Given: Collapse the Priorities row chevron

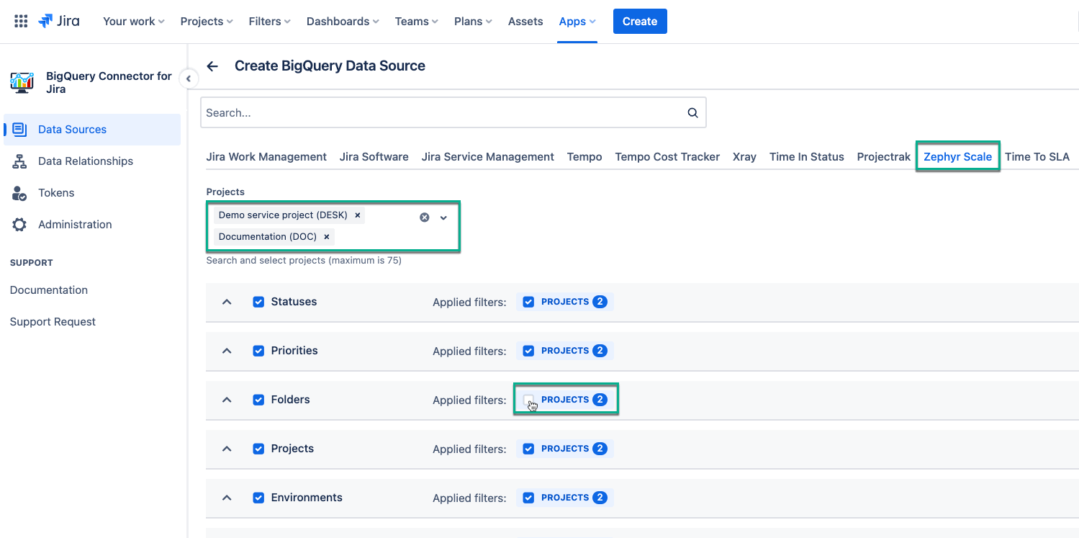Looking at the screenshot, I should click(x=227, y=351).
